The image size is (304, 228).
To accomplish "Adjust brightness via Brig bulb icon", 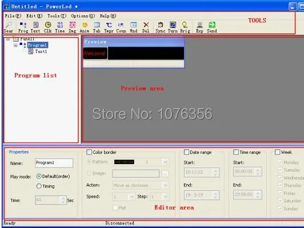I will (185, 27).
